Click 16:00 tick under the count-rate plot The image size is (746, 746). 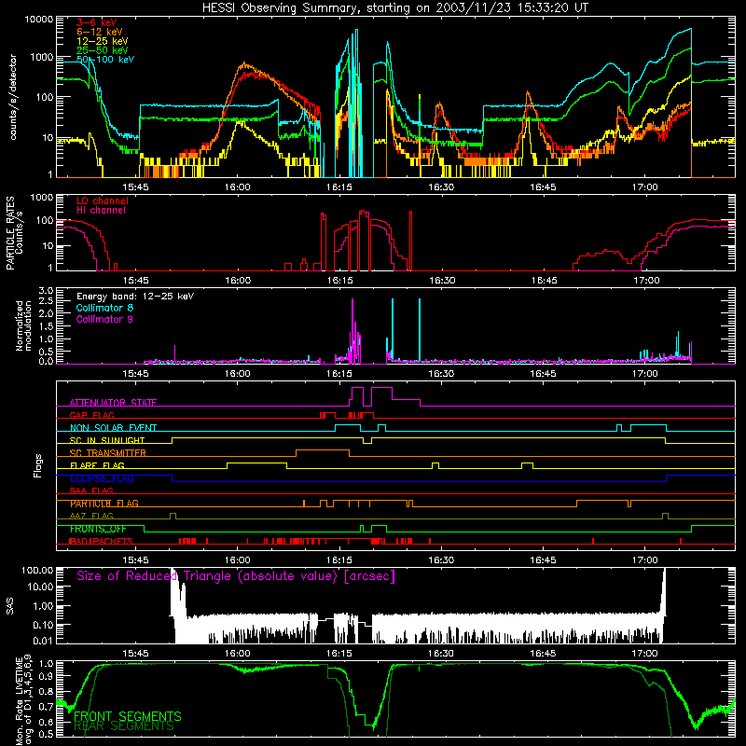click(238, 187)
